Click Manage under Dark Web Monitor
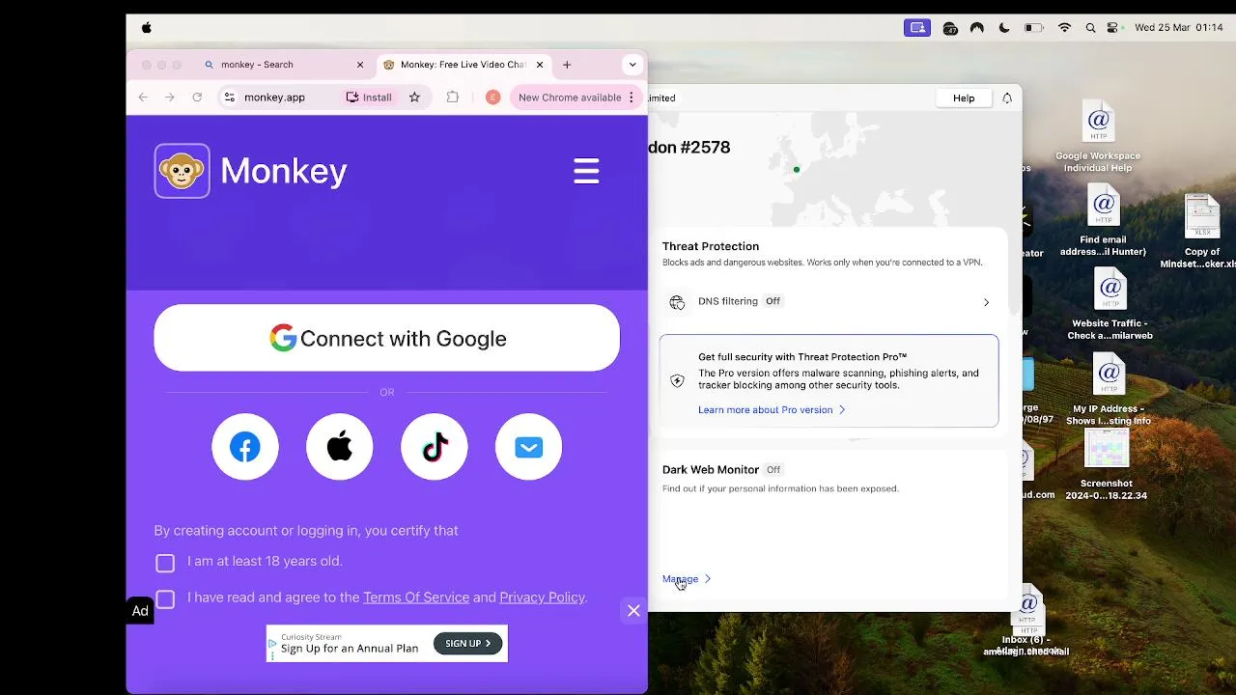1236x695 pixels. (x=687, y=579)
